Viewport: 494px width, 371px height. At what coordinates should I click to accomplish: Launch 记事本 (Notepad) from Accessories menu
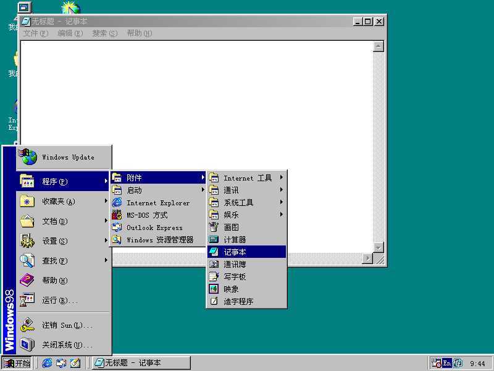pyautogui.click(x=246, y=252)
